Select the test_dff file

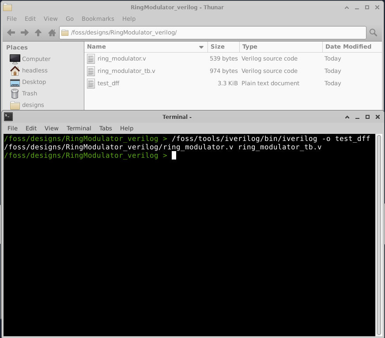click(x=108, y=83)
